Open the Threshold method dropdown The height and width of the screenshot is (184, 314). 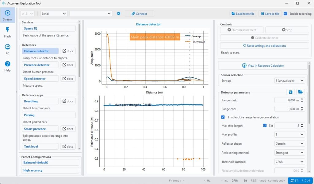coord(289,162)
